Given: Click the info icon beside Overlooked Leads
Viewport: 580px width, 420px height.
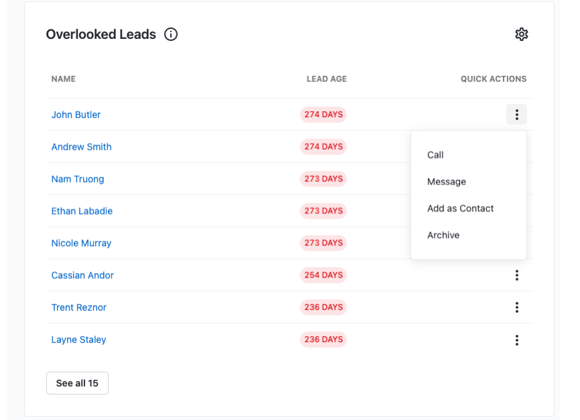Looking at the screenshot, I should tap(171, 34).
